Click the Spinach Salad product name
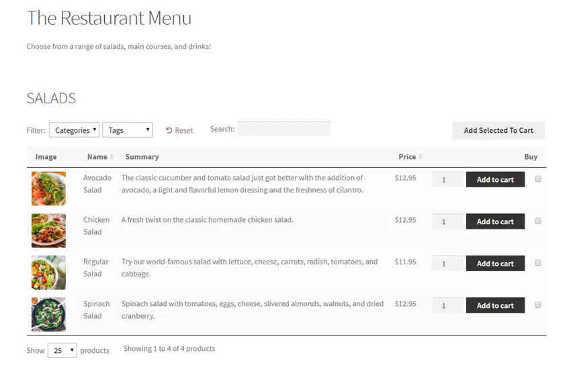Screen dimensions: 571x365 (x=97, y=310)
